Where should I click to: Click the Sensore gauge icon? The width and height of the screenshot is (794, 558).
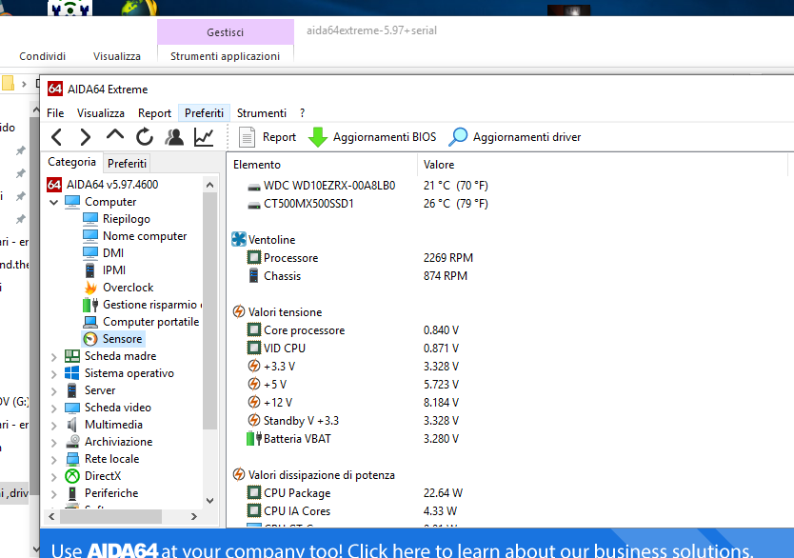tap(90, 339)
